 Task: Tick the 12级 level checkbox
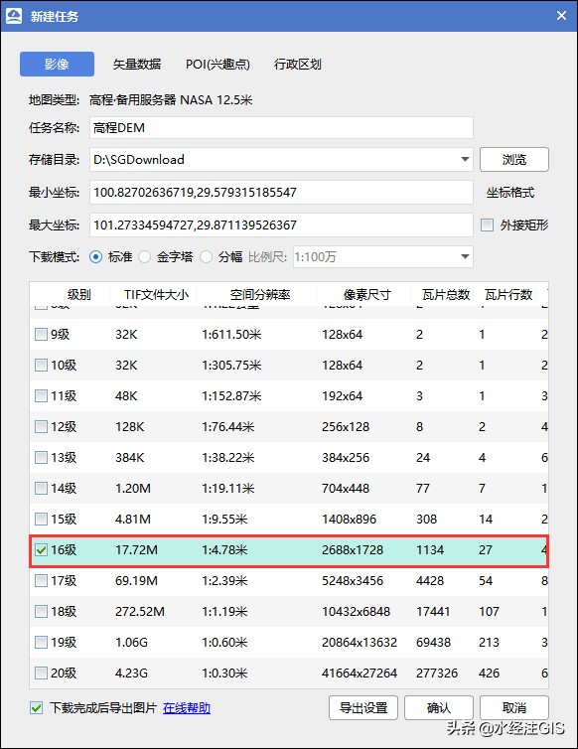(x=41, y=426)
